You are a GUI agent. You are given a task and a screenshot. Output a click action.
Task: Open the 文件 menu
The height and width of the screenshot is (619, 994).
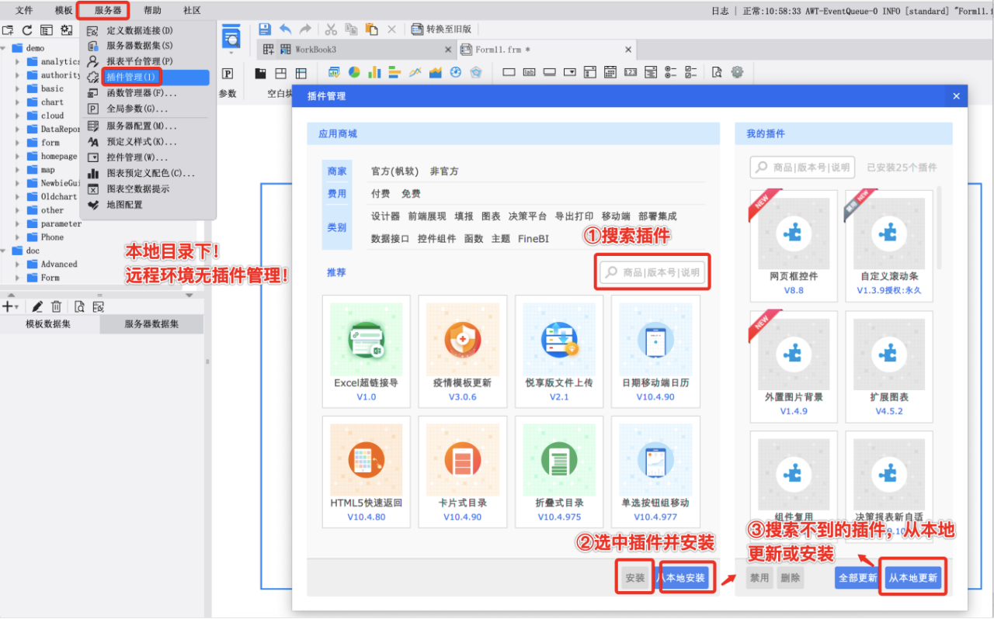(24, 10)
